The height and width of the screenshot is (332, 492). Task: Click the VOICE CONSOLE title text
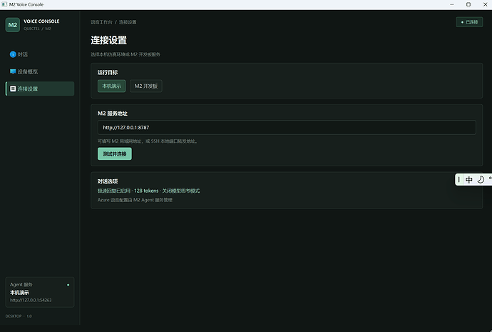point(41,21)
